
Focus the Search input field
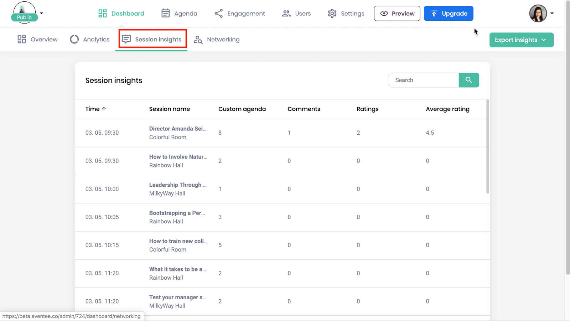point(423,80)
